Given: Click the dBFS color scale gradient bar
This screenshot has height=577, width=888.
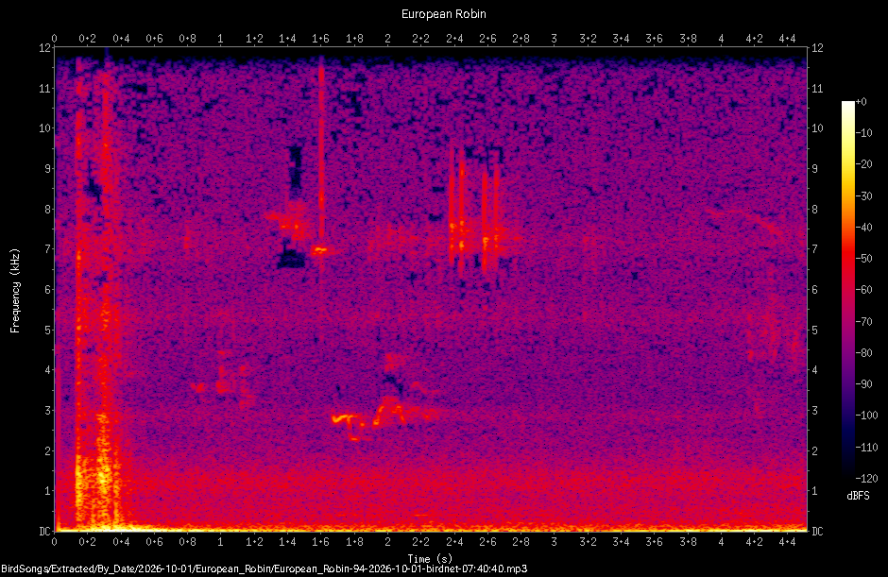Looking at the screenshot, I should (x=847, y=289).
